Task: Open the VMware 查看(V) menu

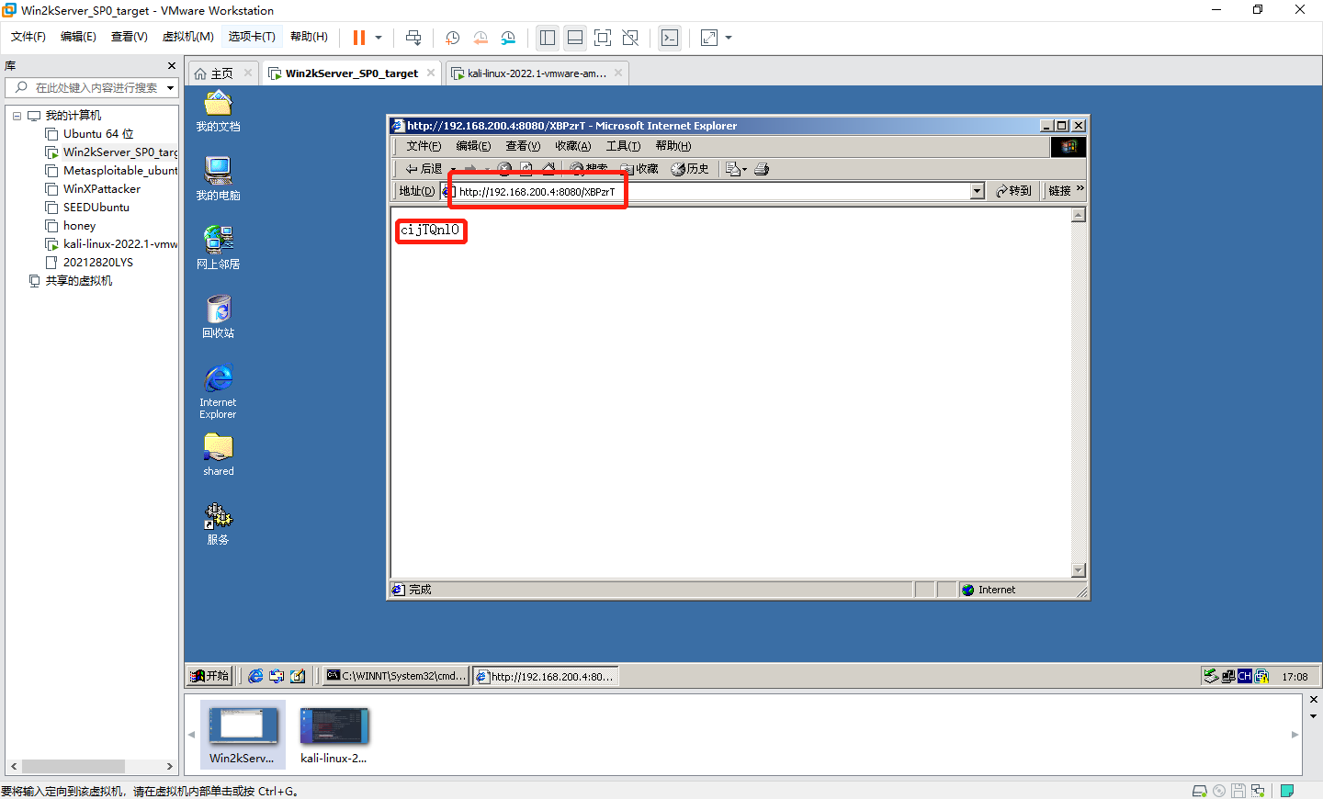Action: pos(130,37)
